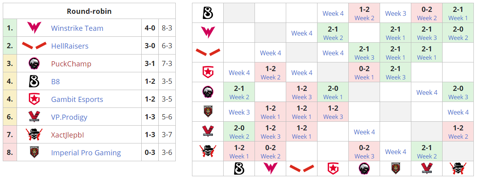This screenshot has width=477, height=179.
Task: Click the HellRaisers logo in the standings table
Action: (34, 46)
